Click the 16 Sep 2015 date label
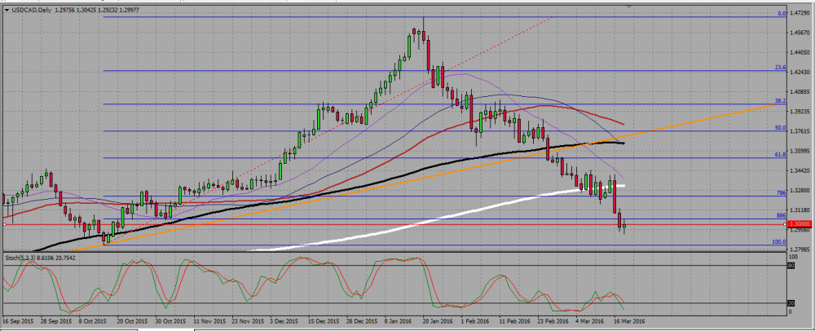The image size is (815, 331). pos(18,322)
